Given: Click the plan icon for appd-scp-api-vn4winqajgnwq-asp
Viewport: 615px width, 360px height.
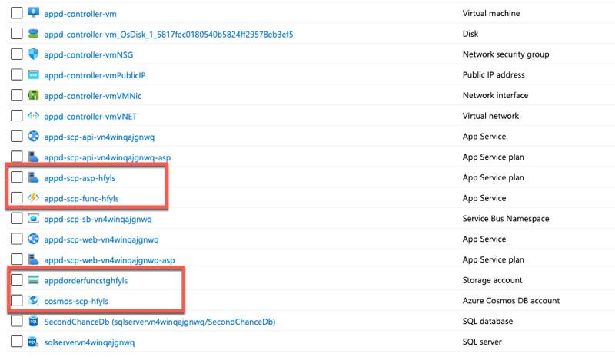Looking at the screenshot, I should pos(33,157).
